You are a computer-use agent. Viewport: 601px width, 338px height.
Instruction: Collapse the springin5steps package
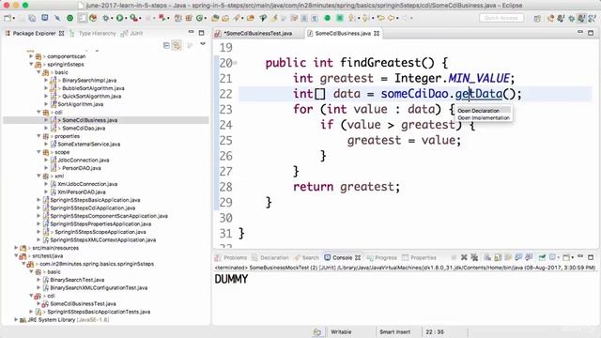(x=31, y=64)
